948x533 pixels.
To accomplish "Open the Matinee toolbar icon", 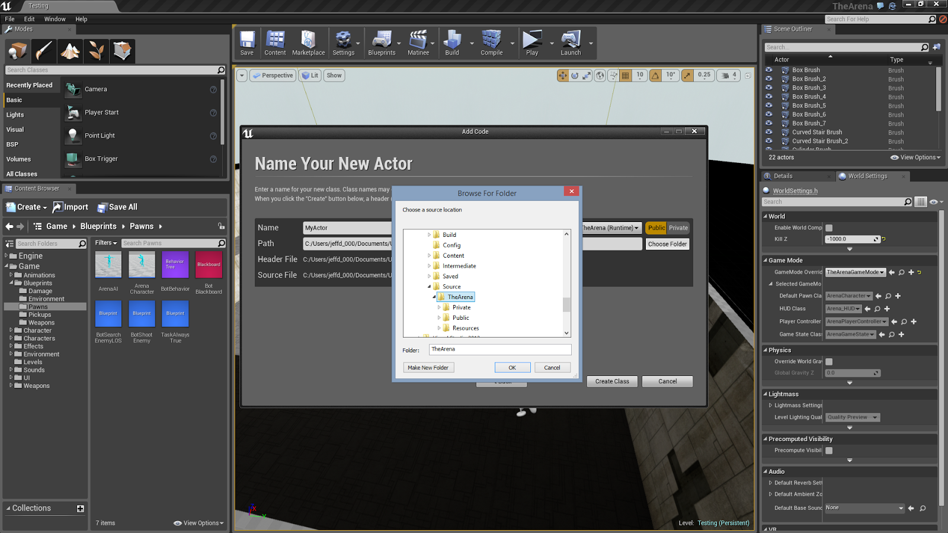I will pos(418,43).
